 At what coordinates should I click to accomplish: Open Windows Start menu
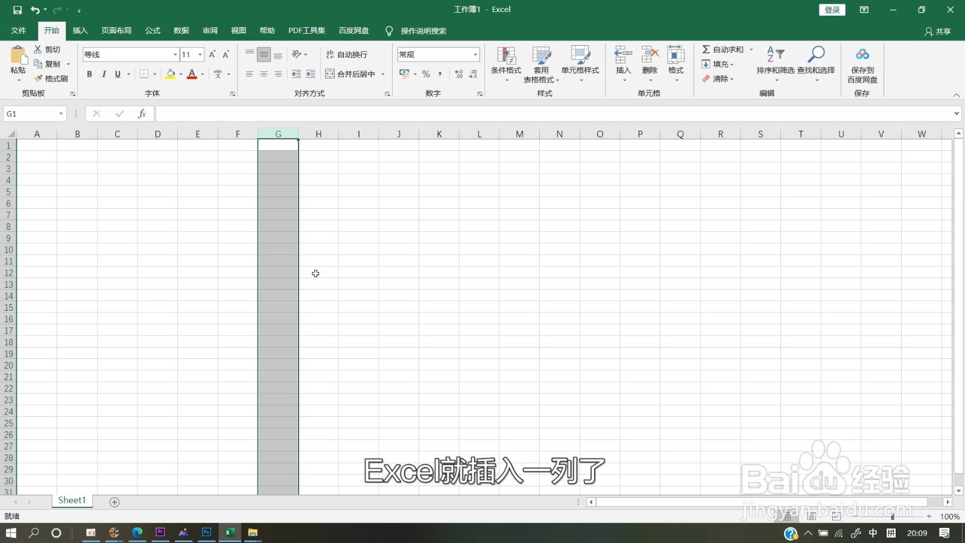coord(11,533)
